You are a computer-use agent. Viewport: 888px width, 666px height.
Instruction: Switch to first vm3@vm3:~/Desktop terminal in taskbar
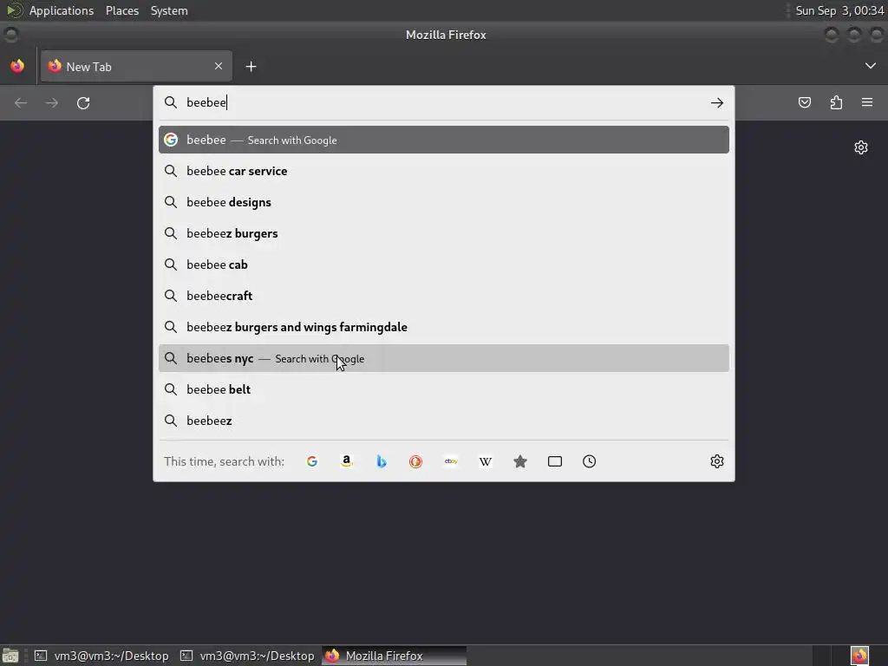[x=102, y=656]
